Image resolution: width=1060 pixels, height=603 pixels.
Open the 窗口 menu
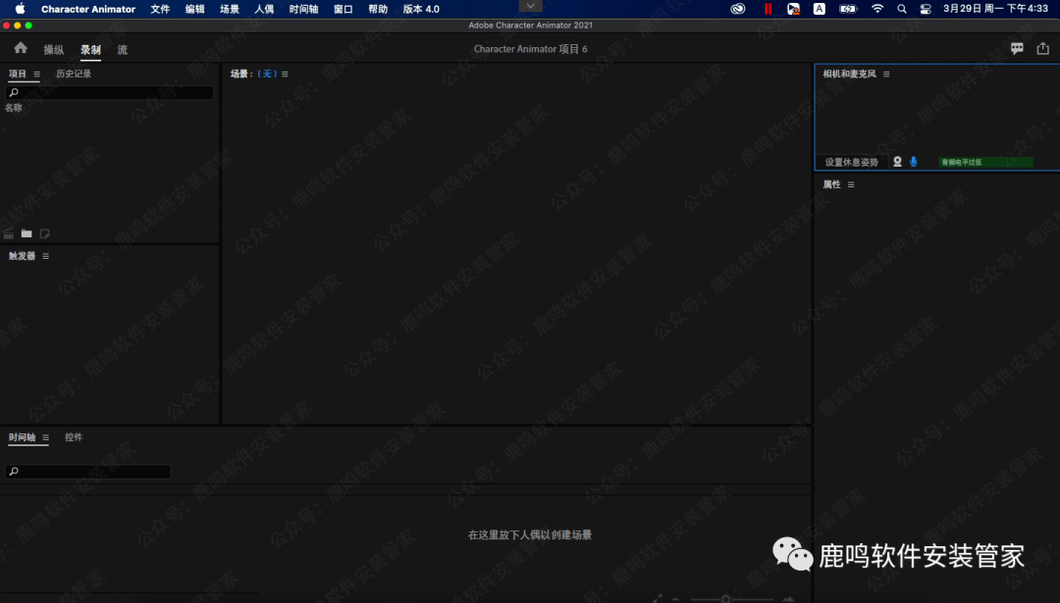[344, 9]
